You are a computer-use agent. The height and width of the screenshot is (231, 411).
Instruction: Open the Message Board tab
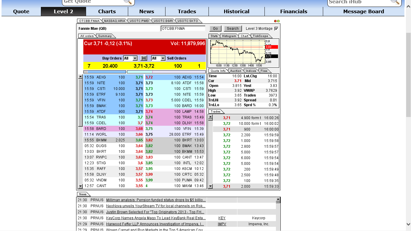point(363,11)
